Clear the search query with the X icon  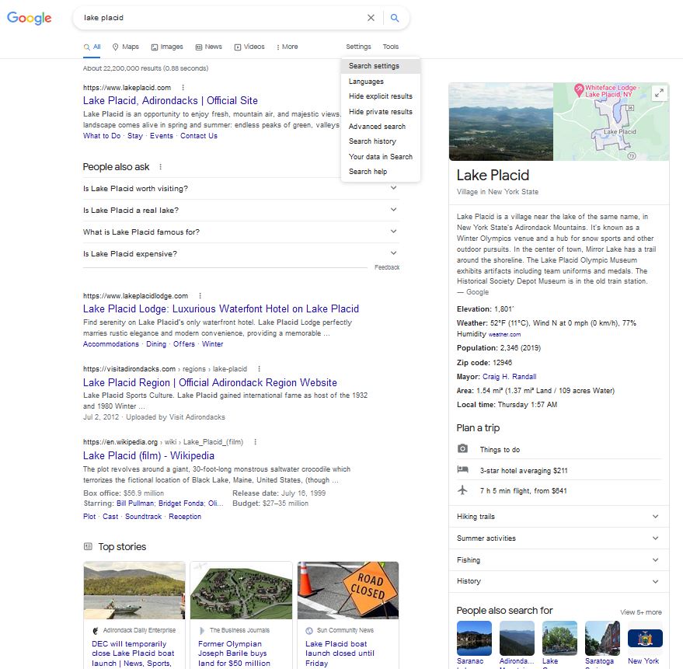(371, 17)
